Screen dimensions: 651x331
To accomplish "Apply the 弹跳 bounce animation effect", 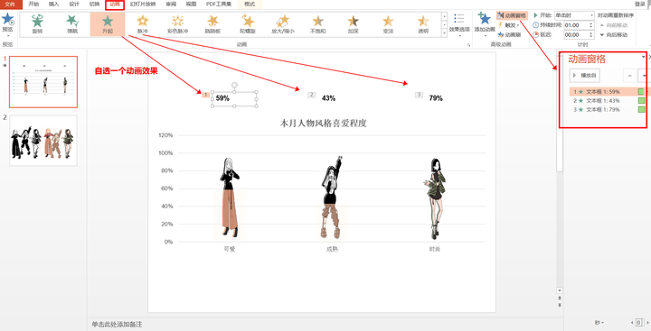I will click(x=72, y=23).
